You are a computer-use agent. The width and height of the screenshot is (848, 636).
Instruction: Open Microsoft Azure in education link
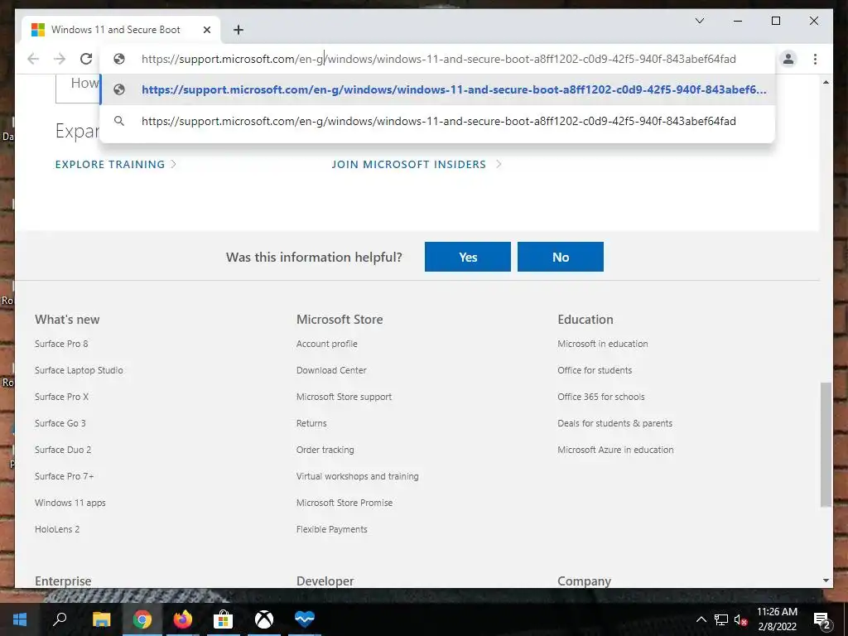(x=615, y=450)
